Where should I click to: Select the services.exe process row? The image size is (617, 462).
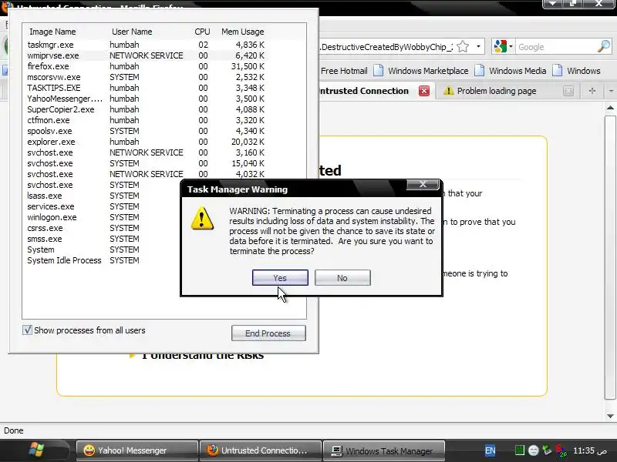[103, 206]
